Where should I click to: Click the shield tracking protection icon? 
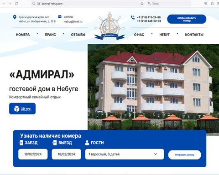tap(34, 4)
